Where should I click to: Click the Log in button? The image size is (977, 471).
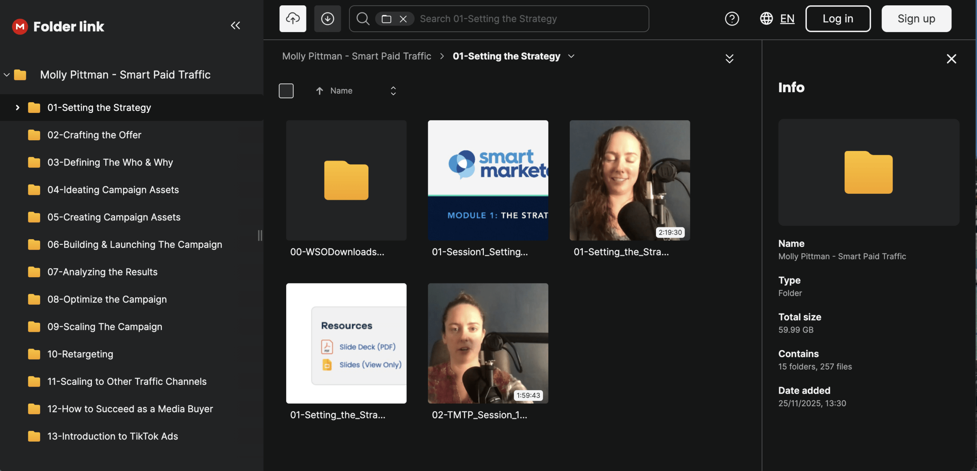point(838,19)
